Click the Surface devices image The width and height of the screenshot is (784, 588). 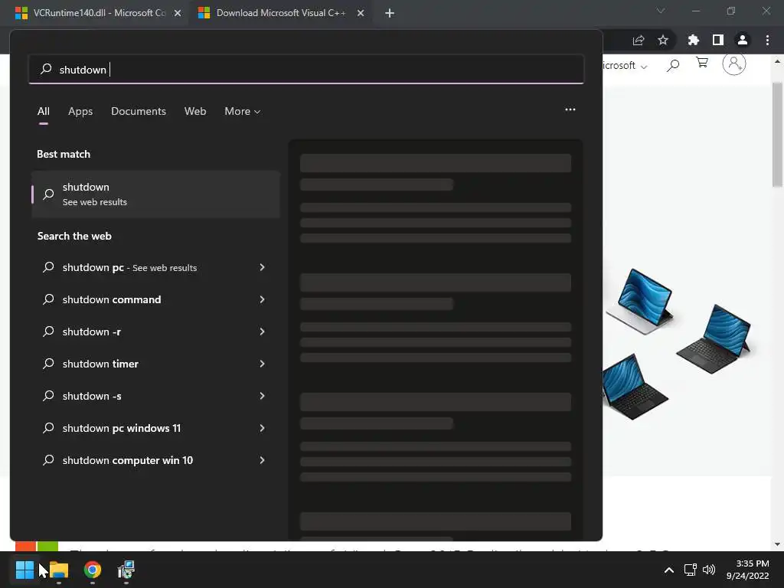(x=678, y=344)
